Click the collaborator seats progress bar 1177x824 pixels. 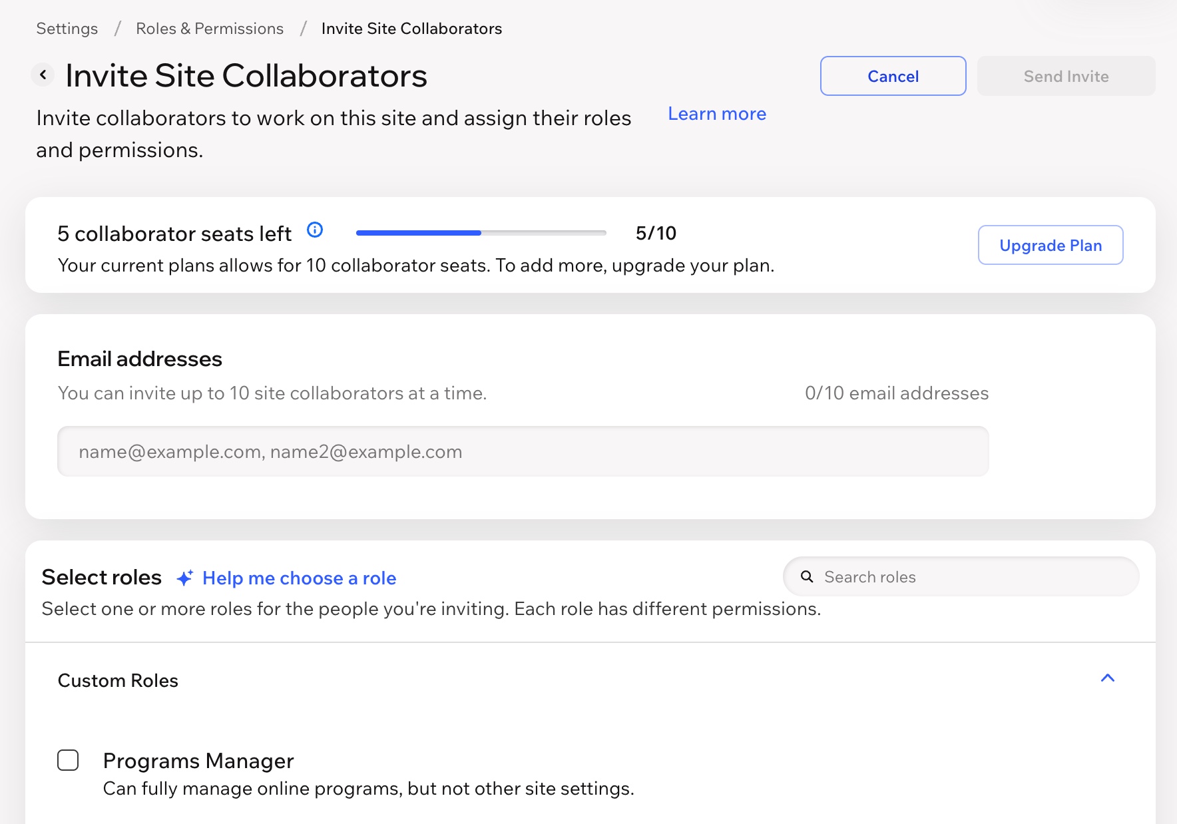pos(481,233)
